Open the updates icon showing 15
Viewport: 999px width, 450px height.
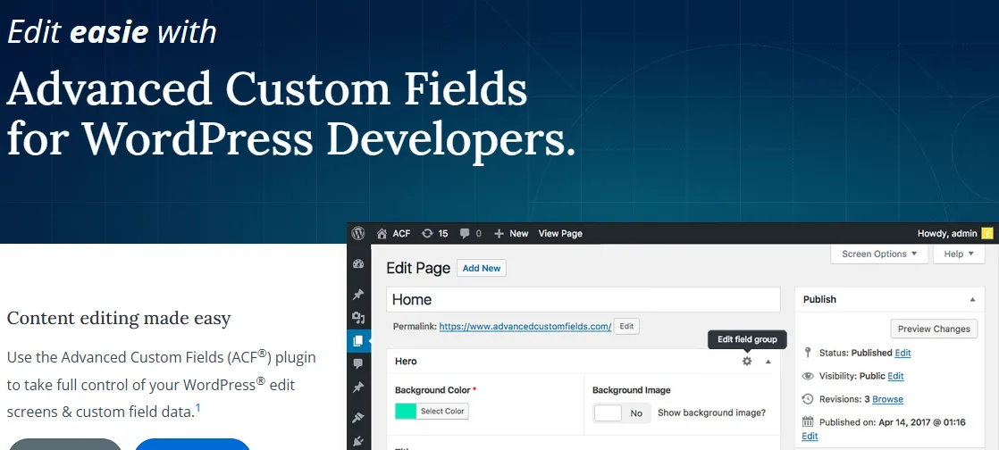point(435,234)
